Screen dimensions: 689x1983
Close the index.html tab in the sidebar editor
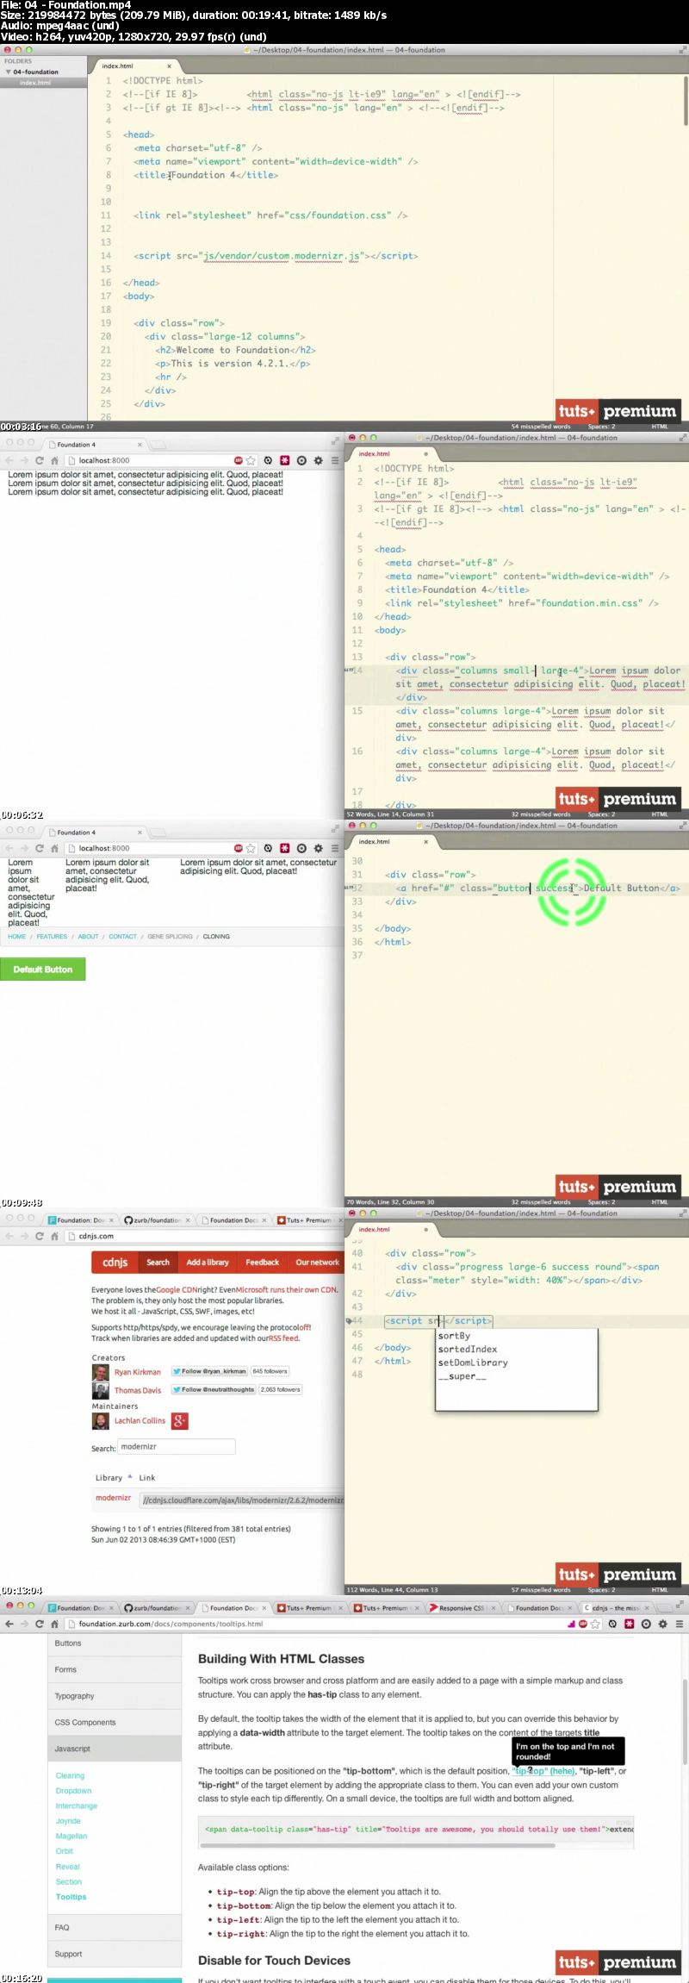click(169, 66)
